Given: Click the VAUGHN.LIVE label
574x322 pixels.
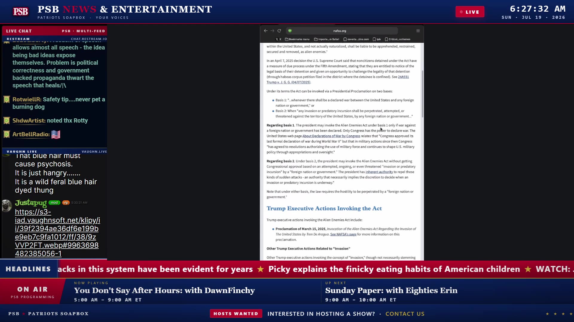Looking at the screenshot, I should tap(94, 152).
